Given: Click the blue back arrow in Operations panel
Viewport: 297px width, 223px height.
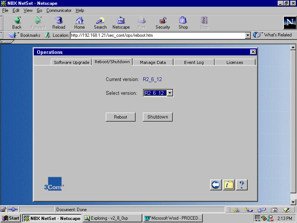Looking at the screenshot, I should [216, 185].
